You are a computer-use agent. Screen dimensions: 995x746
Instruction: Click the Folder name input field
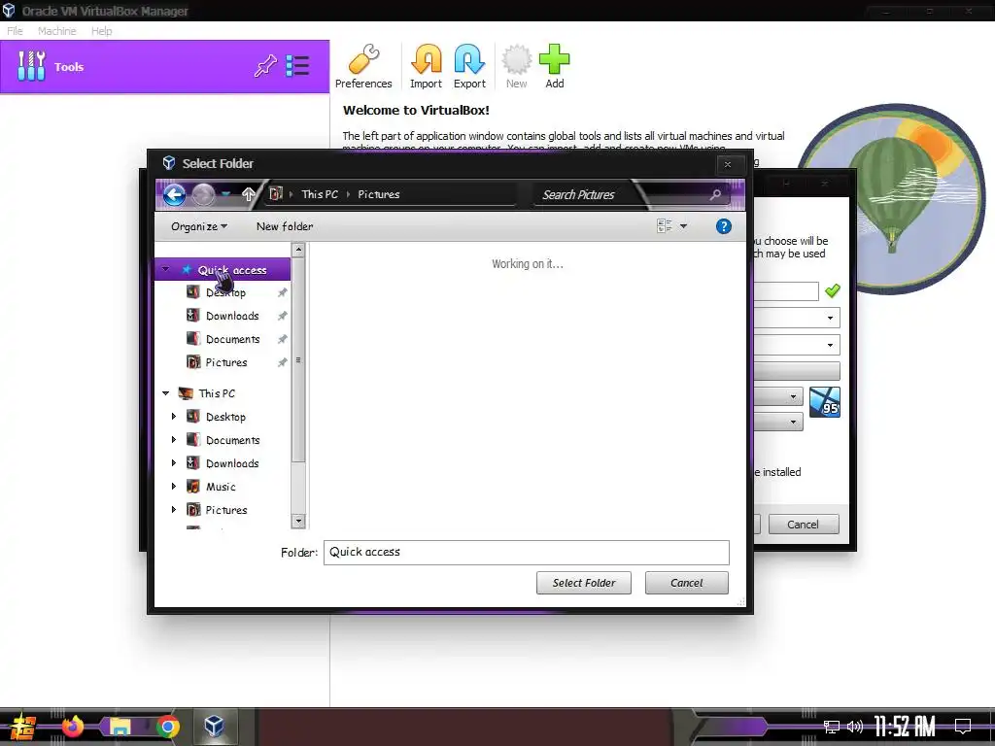click(x=526, y=553)
